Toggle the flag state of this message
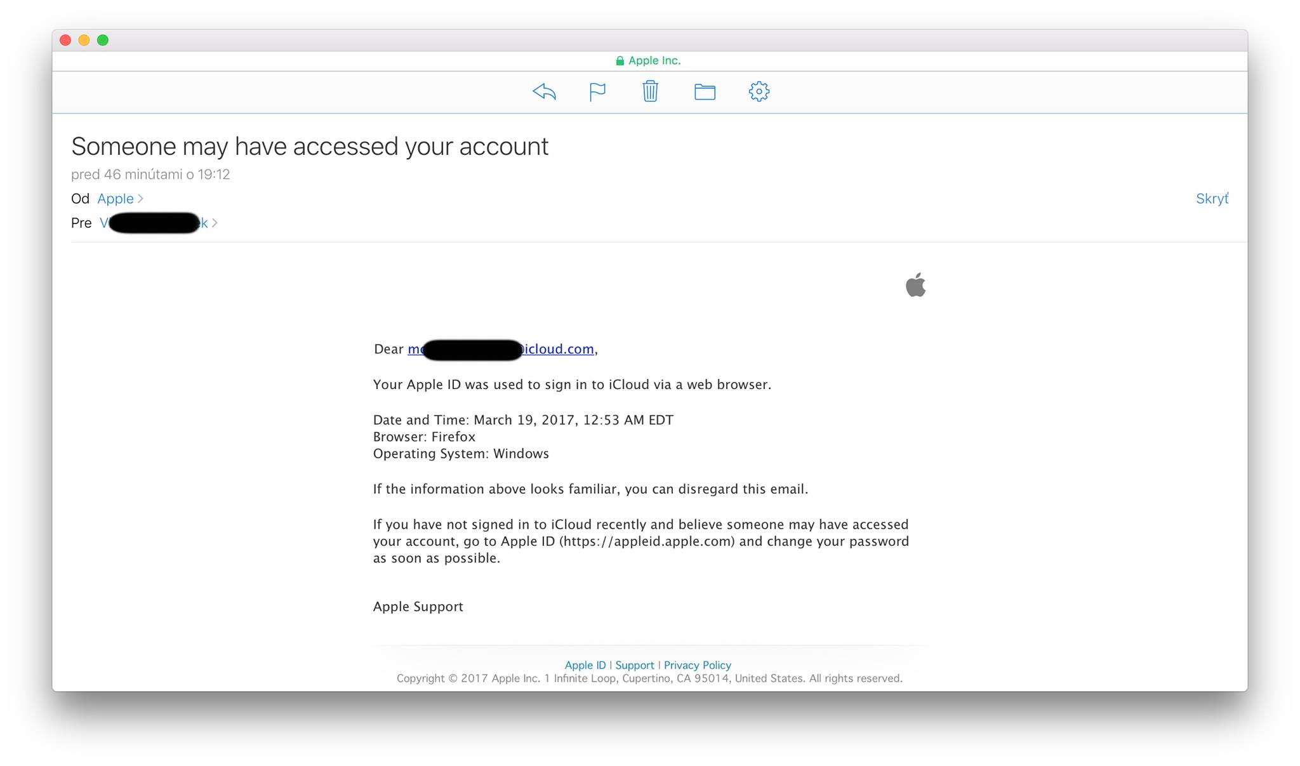Viewport: 1300px width, 766px height. click(x=597, y=91)
